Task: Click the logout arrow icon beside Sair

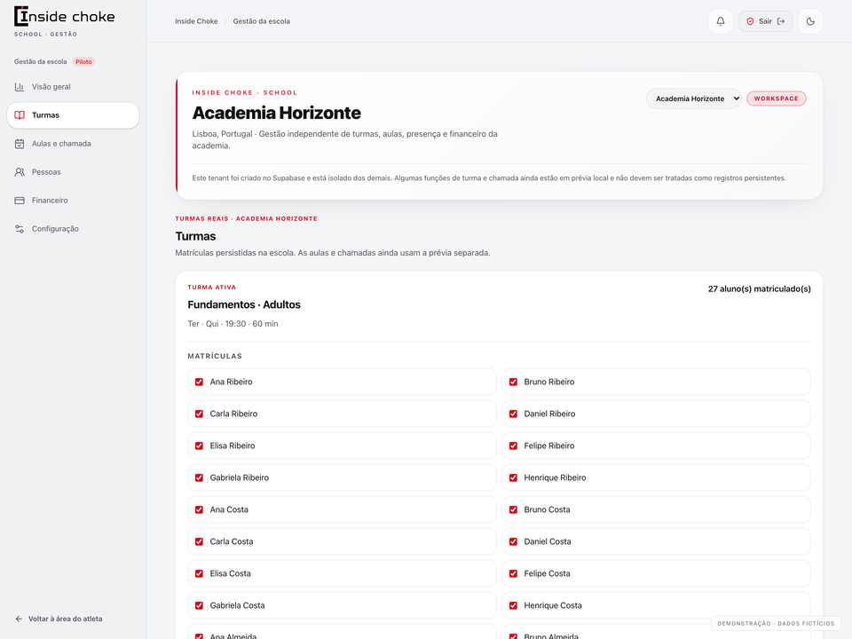Action: (781, 21)
